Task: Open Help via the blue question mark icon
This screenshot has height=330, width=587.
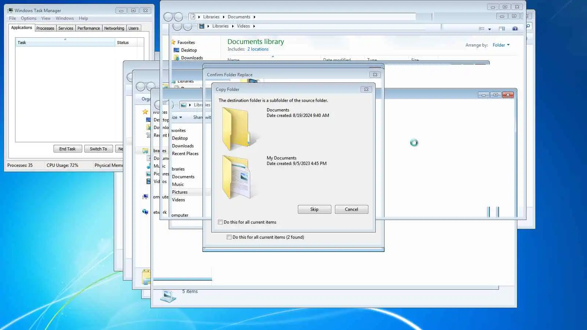Action: click(x=515, y=29)
